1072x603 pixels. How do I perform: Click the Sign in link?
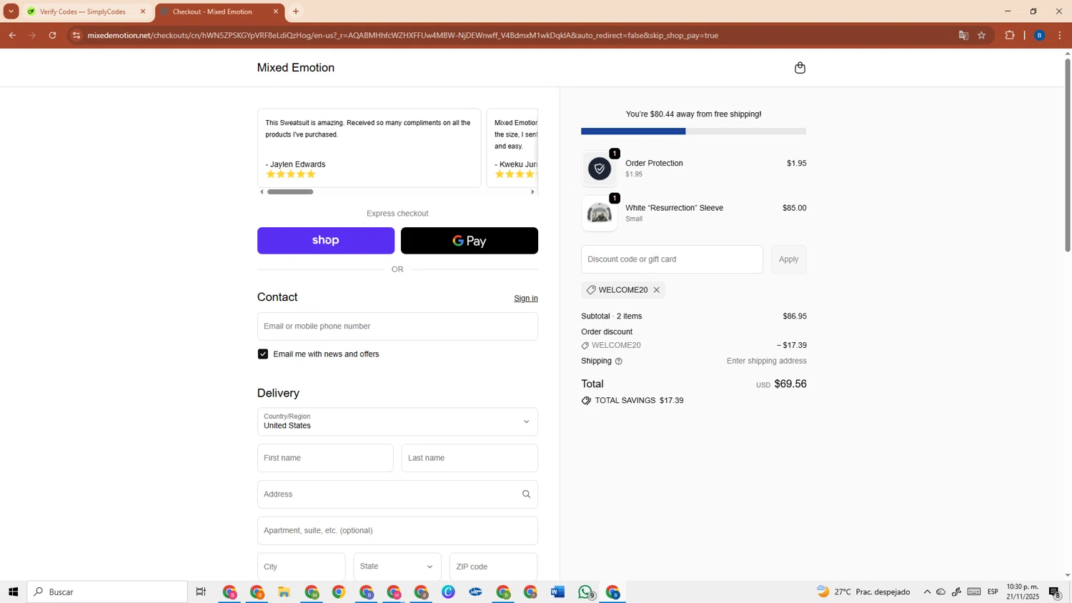pyautogui.click(x=526, y=299)
